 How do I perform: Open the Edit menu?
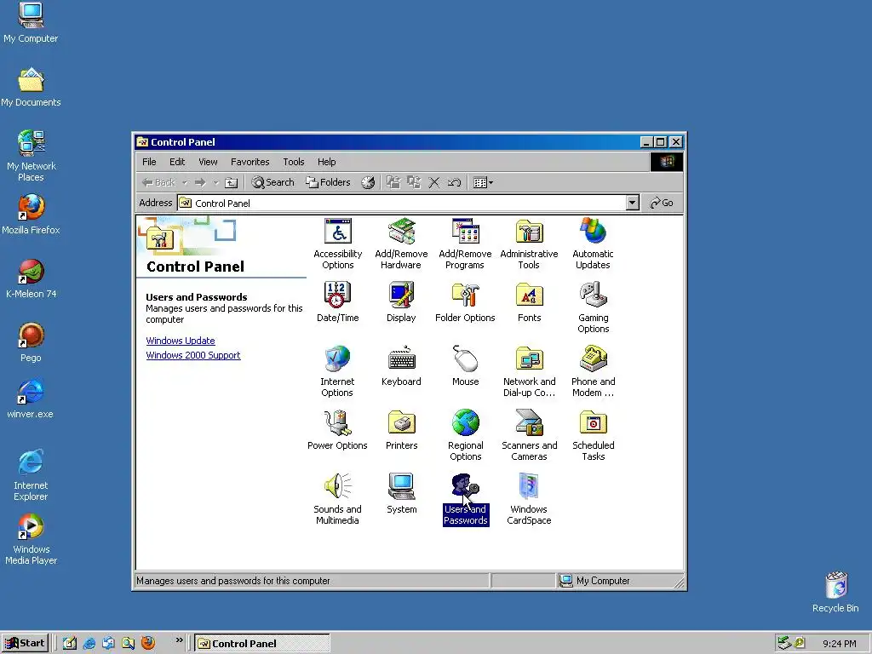coord(177,162)
